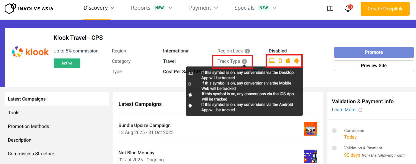This screenshot has height=164, width=416.
Task: Click the Validation & Payment Info heading
Action: [x=363, y=102]
